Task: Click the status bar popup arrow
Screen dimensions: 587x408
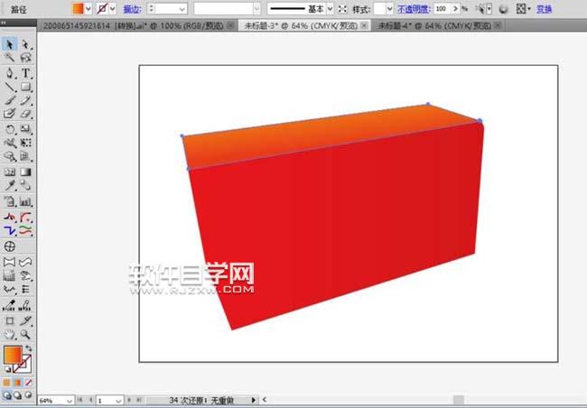Action: point(254,400)
